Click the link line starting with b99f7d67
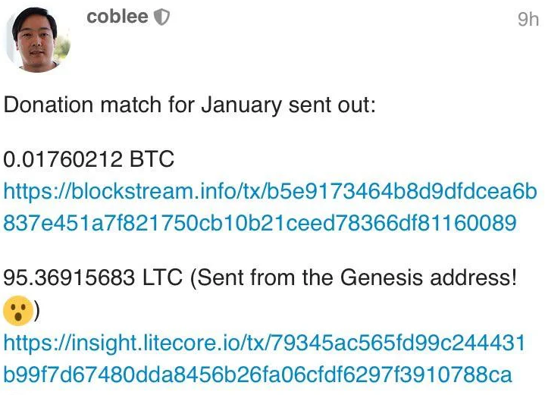 (258, 374)
